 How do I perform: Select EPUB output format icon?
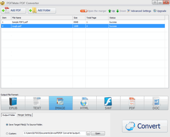(x=13, y=103)
